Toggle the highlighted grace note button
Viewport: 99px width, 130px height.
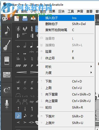point(18,116)
